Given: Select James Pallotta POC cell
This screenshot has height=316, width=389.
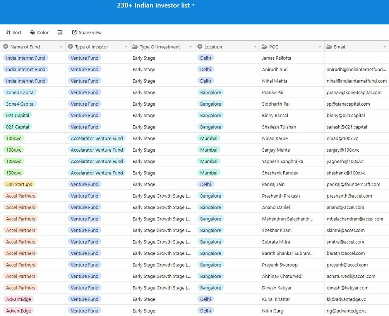Looking at the screenshot, I should pos(292,58).
